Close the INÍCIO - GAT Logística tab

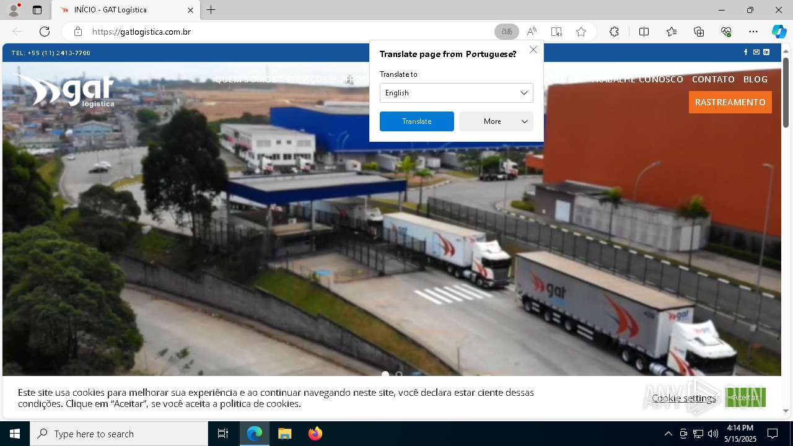coord(191,10)
